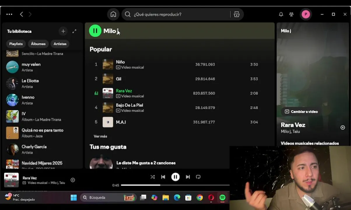Pause playback in bottom bar
This screenshot has width=351, height=210.
click(x=175, y=177)
